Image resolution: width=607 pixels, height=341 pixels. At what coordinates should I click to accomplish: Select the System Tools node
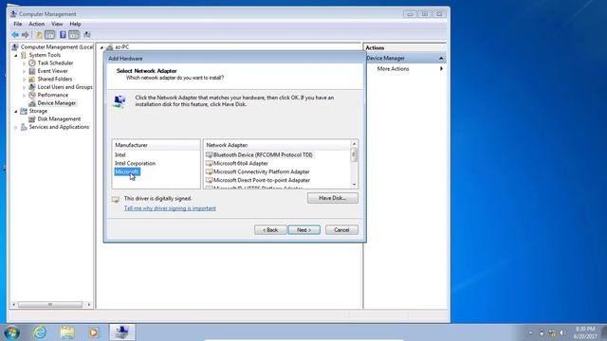(45, 55)
